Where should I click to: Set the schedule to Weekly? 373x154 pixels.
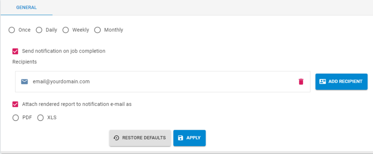pos(66,30)
